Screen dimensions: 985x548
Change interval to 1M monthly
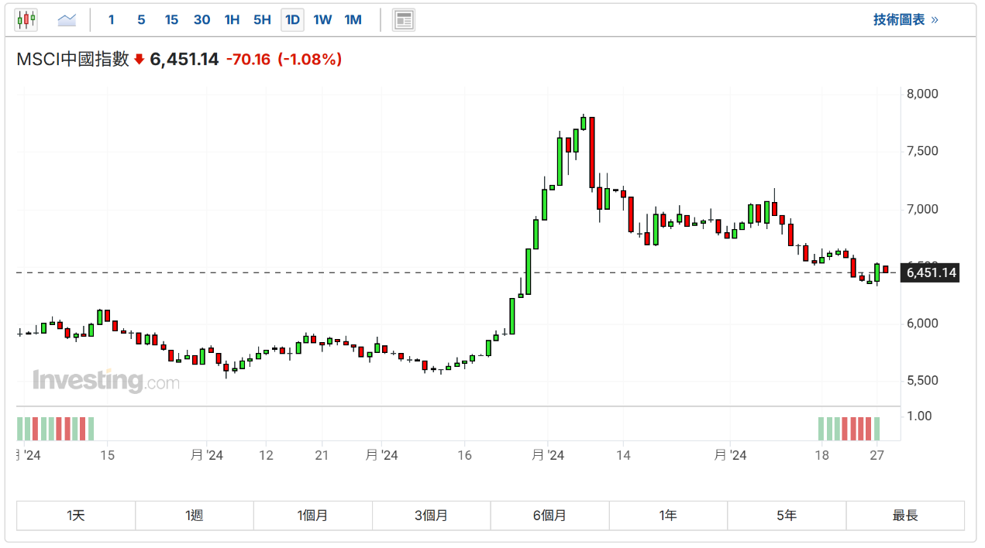(353, 19)
